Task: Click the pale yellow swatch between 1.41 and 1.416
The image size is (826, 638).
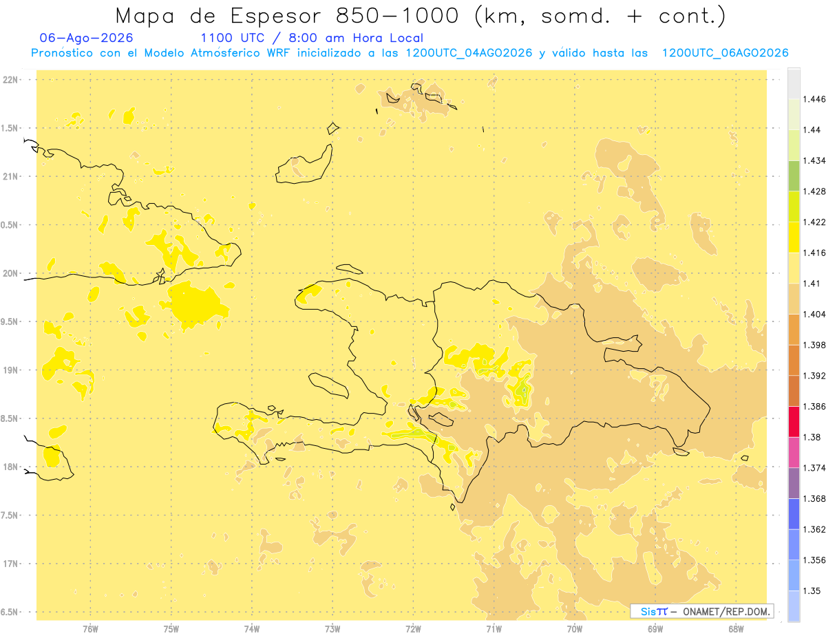Action: point(794,268)
